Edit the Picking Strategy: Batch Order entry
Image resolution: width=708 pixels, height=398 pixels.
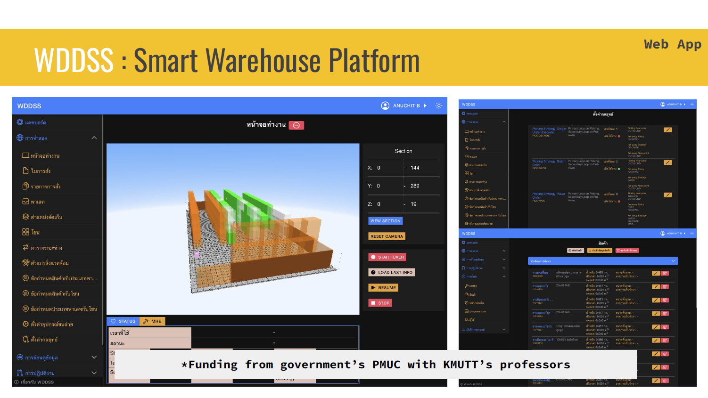[x=668, y=162]
